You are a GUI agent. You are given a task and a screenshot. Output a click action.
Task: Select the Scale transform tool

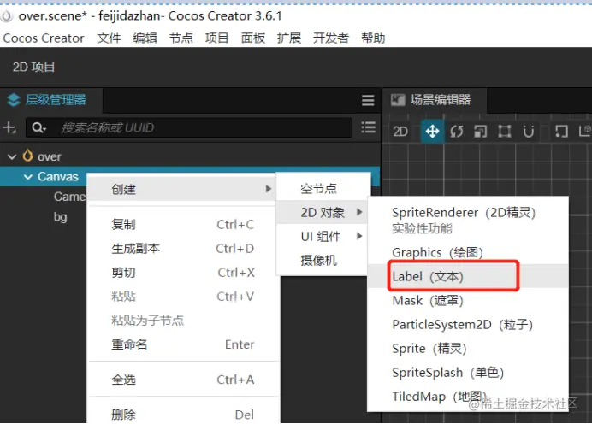pyautogui.click(x=480, y=132)
